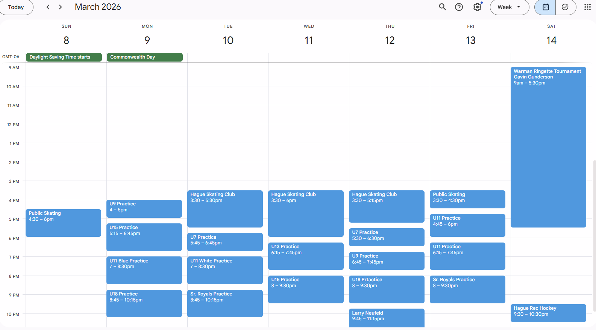The image size is (596, 330).
Task: Expand the Week view dropdown
Action: [x=509, y=7]
